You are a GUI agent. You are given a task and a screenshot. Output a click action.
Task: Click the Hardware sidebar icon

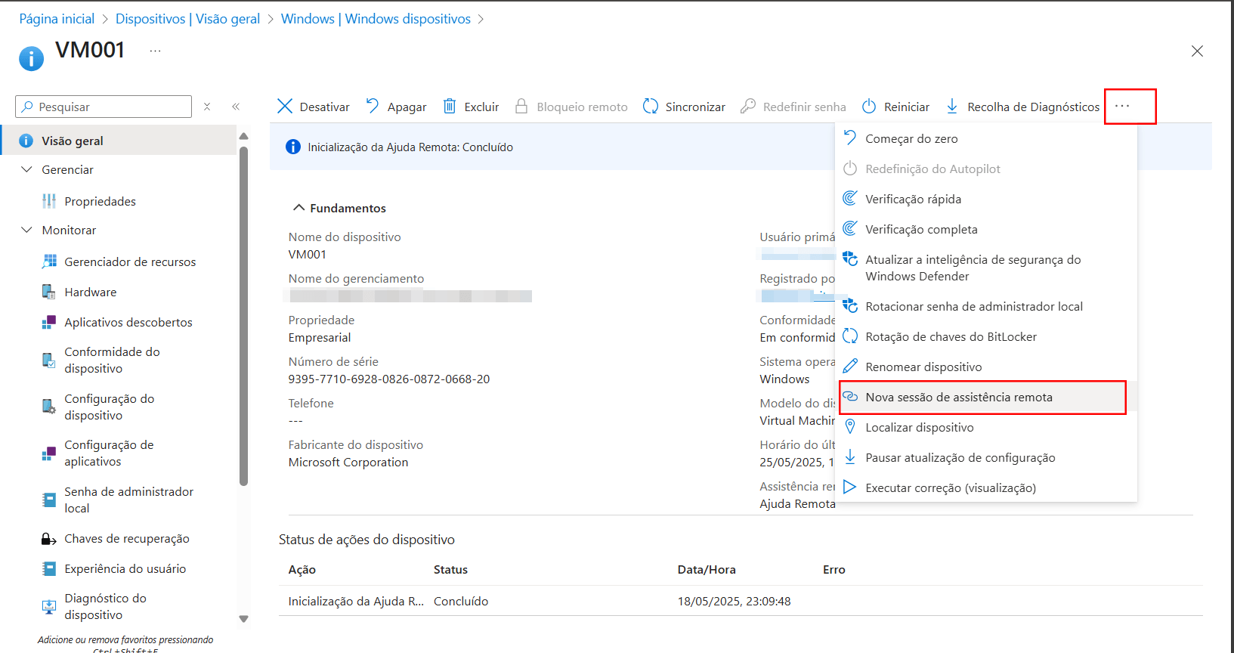tap(49, 292)
